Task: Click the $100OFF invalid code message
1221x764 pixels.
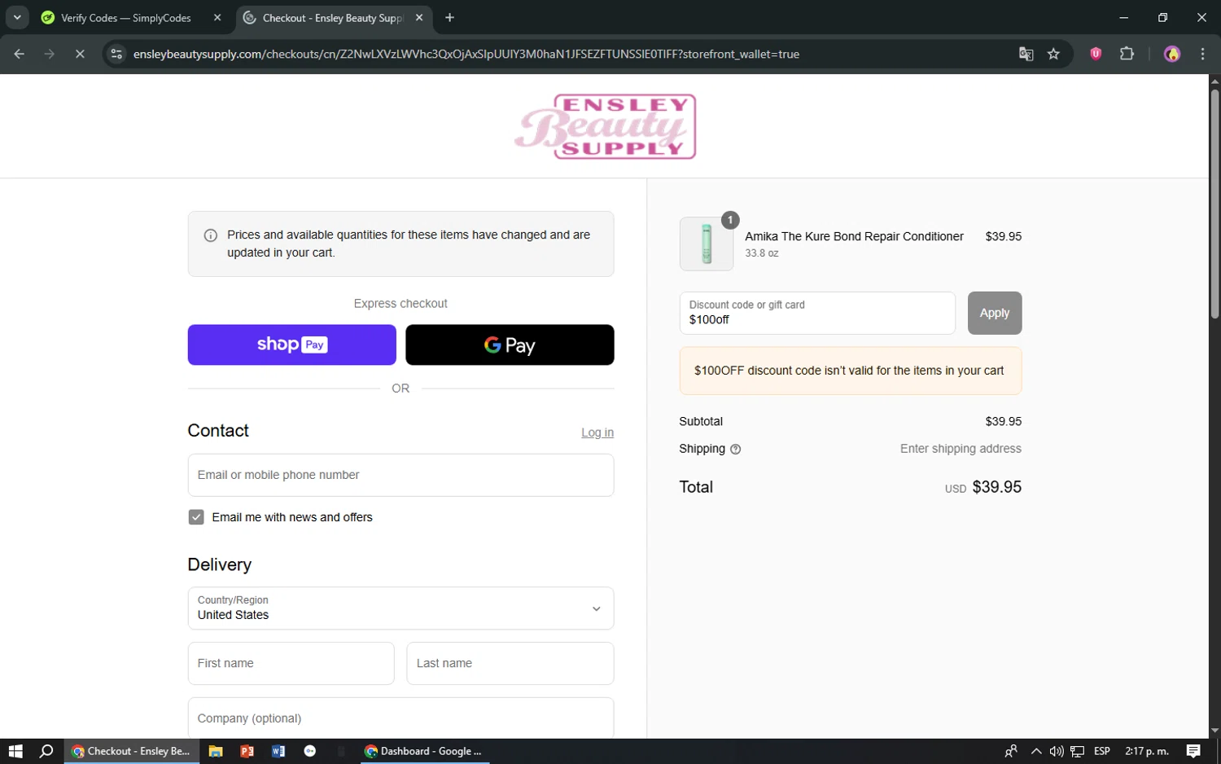Action: 851,371
